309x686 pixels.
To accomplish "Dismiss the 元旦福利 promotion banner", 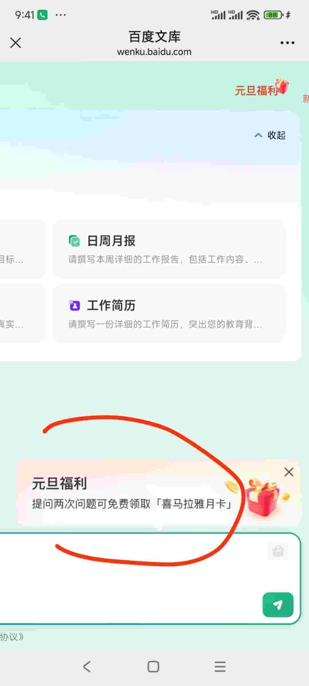I will [x=289, y=472].
